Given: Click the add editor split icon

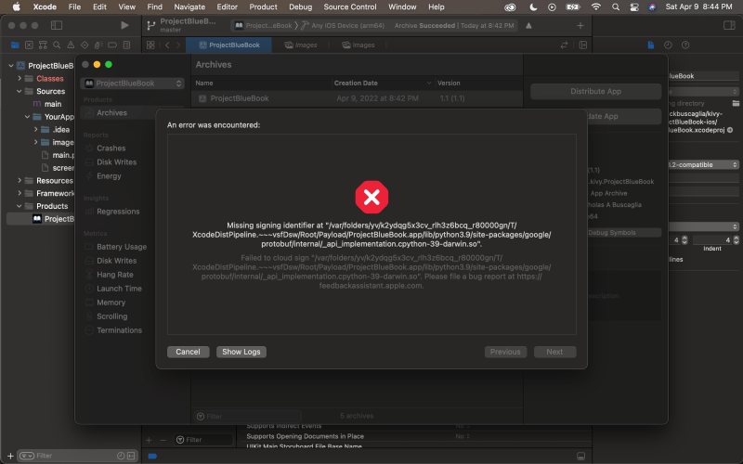Looking at the screenshot, I should click(583, 45).
